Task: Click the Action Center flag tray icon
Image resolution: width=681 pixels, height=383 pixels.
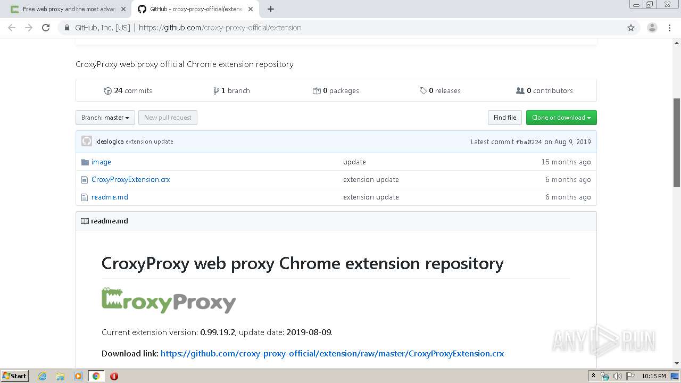Action: 630,376
